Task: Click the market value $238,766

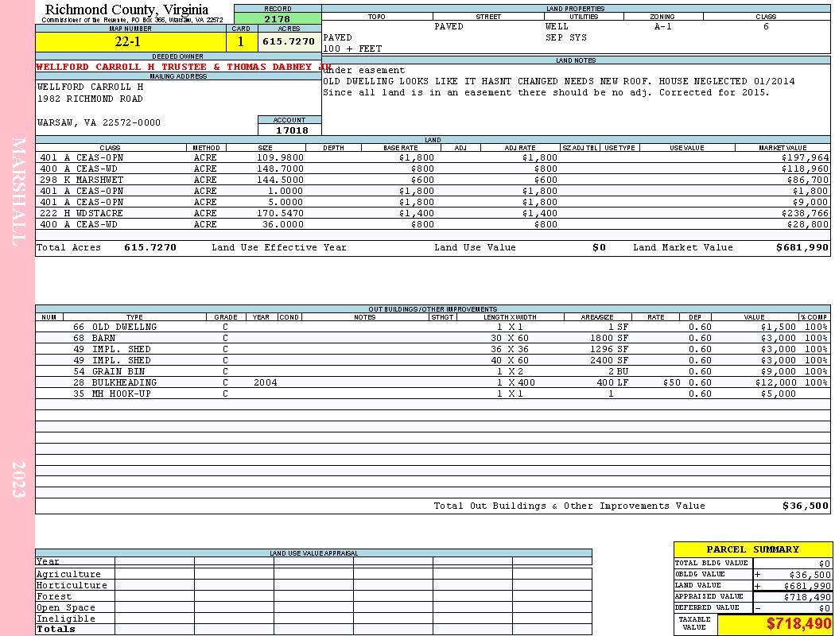Action: 805,213
